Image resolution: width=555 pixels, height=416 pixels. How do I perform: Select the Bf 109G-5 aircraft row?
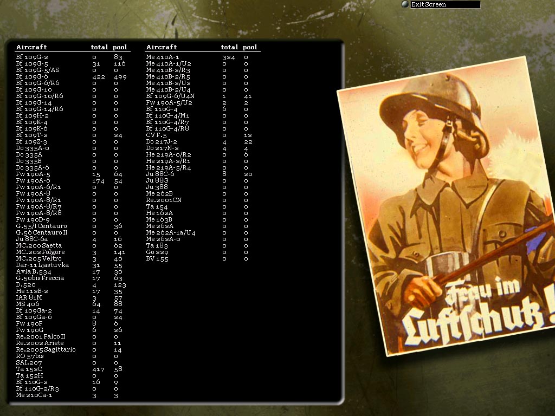coord(72,64)
